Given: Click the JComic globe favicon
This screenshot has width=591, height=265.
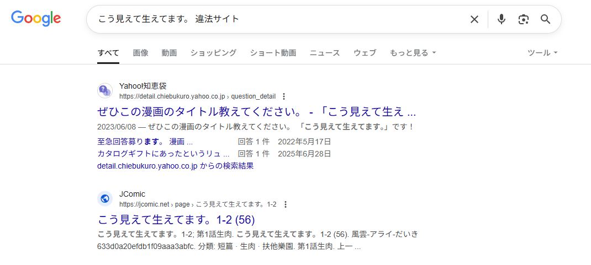Looking at the screenshot, I should (105, 198).
